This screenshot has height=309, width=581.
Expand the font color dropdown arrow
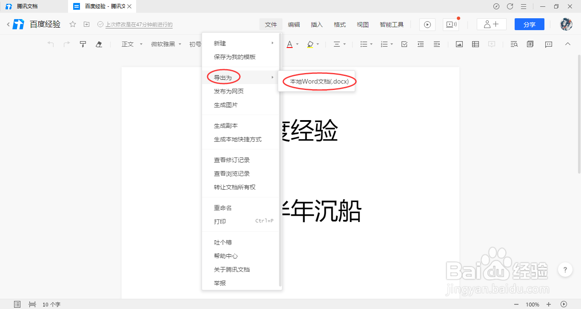point(297,44)
